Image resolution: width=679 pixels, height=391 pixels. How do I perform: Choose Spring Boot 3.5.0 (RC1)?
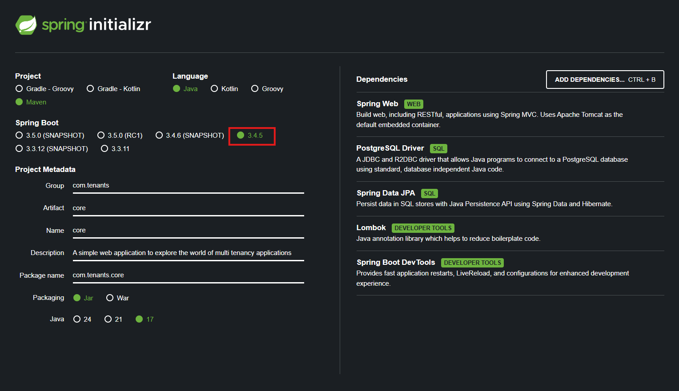tap(101, 136)
